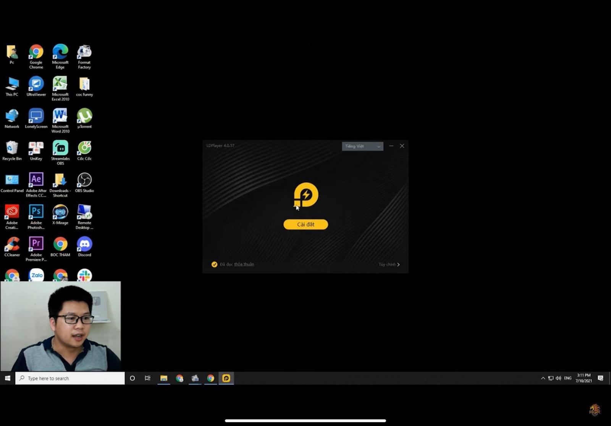Switch to LDPlayer installer taskbar icon
This screenshot has width=611, height=426.
[226, 378]
